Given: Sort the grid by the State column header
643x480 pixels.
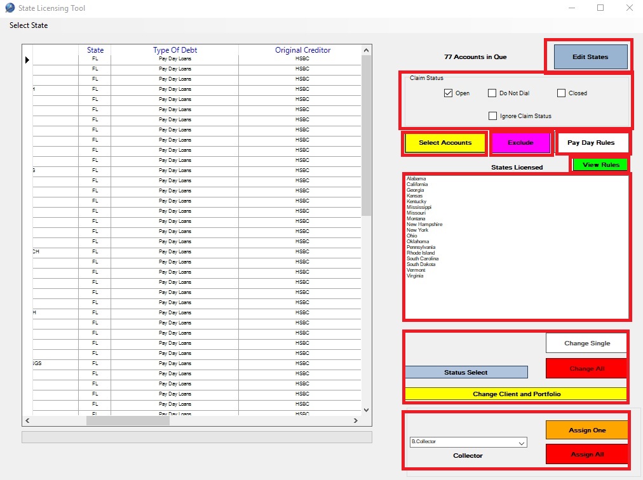Looking at the screenshot, I should (95, 50).
